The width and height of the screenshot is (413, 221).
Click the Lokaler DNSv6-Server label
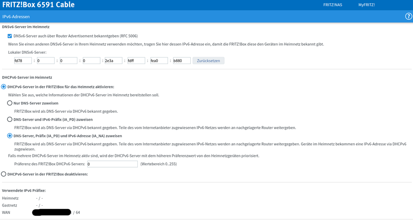tap(27, 52)
